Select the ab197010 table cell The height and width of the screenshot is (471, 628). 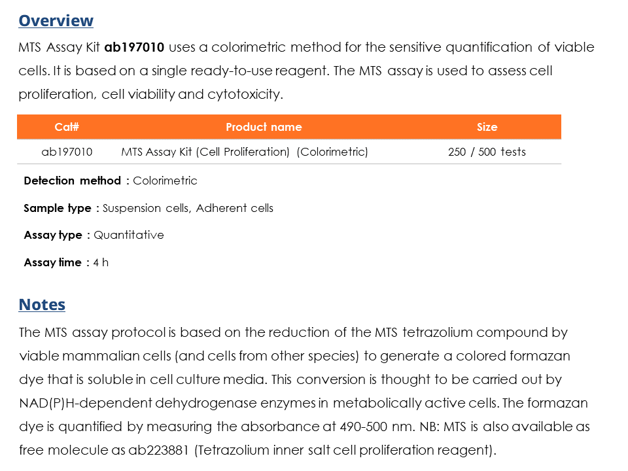pos(67,152)
